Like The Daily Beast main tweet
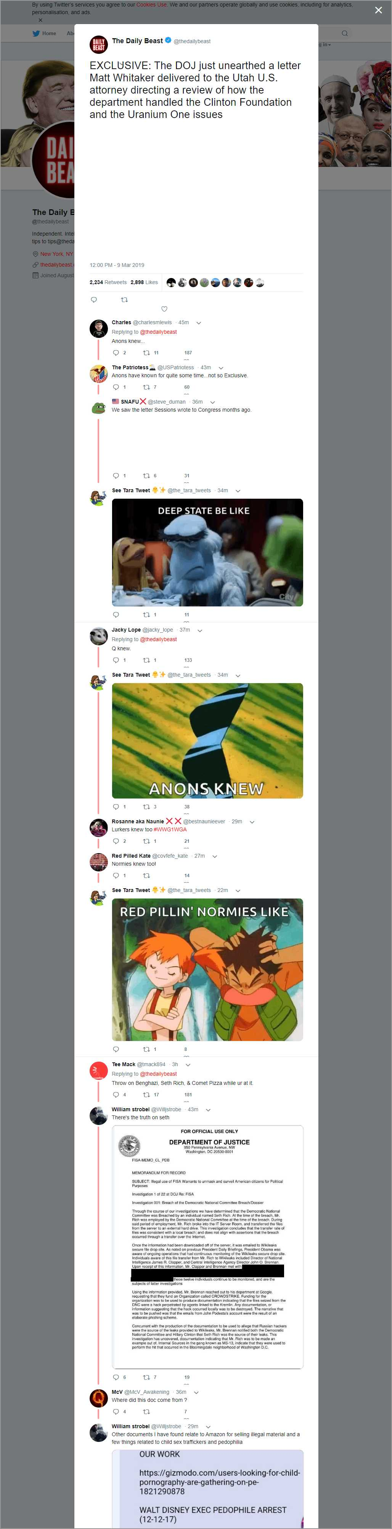Viewport: 392px width, 1529px height. [x=164, y=309]
